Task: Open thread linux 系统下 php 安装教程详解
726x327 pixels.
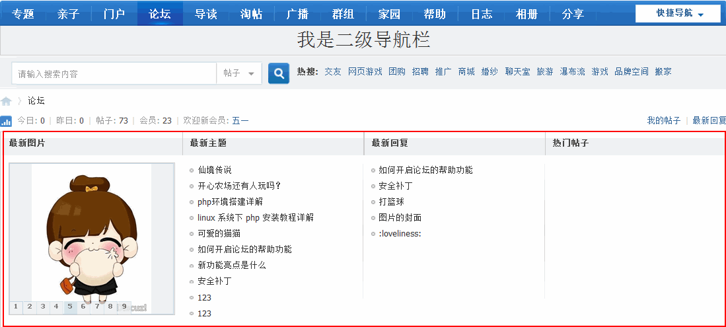Action: pyautogui.click(x=255, y=217)
